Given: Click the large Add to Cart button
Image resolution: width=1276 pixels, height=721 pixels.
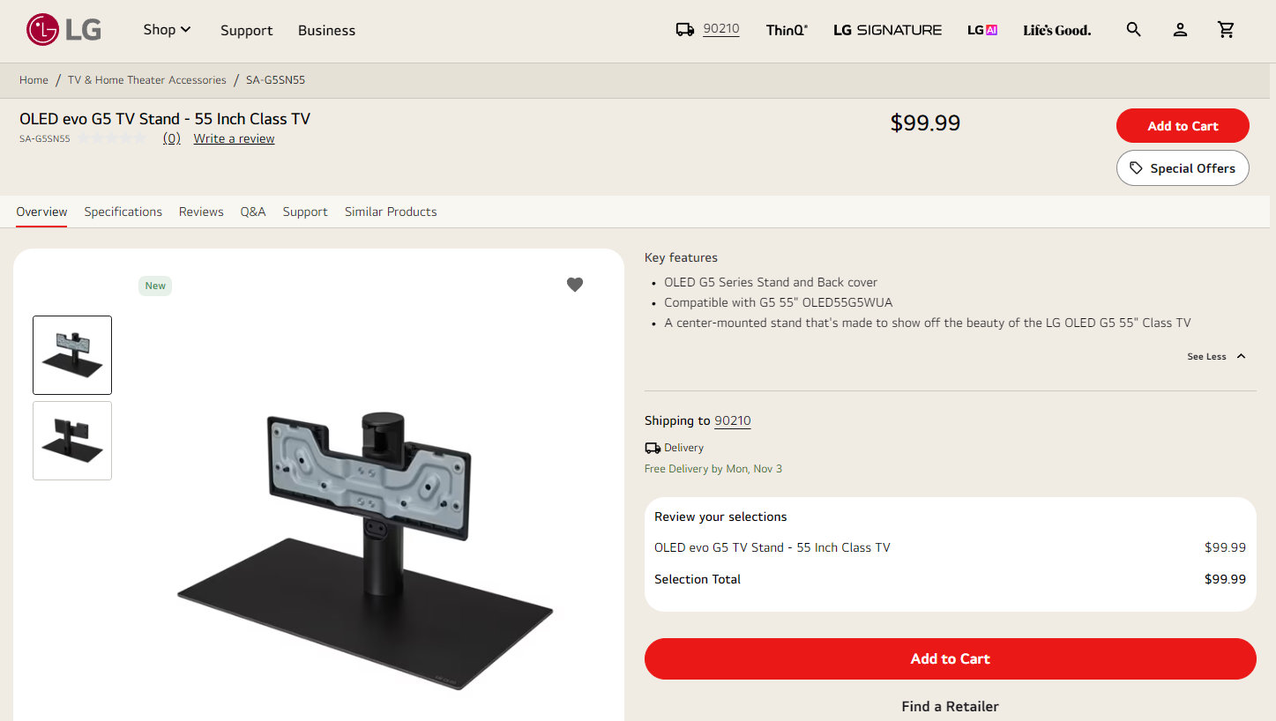Looking at the screenshot, I should pos(950,658).
